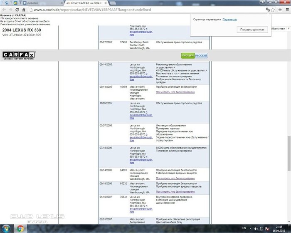Click '60000 миль обслуживание осуществляется' text
291x233 pixels.
pyautogui.click(x=181, y=148)
